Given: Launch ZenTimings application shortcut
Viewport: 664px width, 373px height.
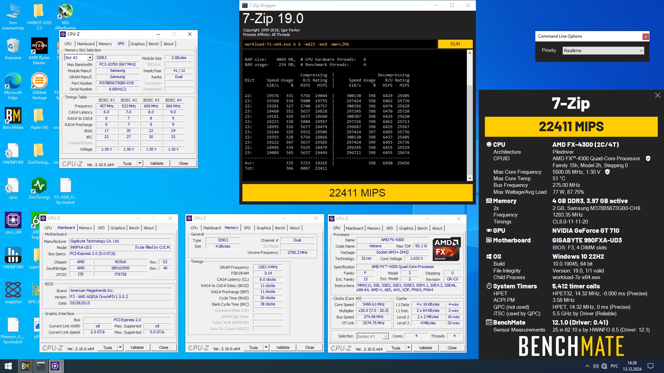Looking at the screenshot, I should coord(39,189).
